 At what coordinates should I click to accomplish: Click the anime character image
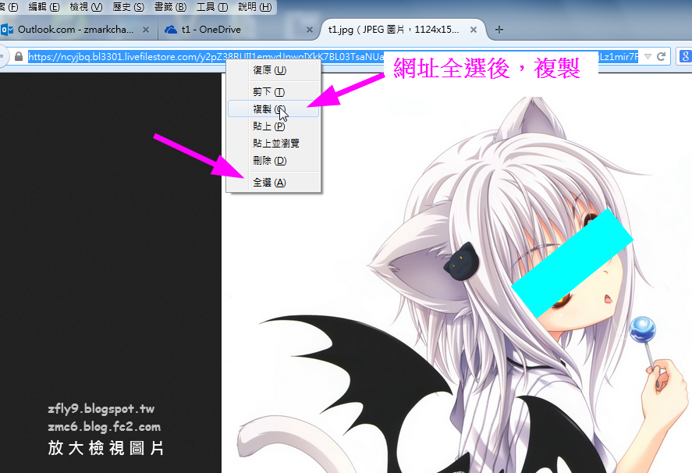[x=456, y=273]
